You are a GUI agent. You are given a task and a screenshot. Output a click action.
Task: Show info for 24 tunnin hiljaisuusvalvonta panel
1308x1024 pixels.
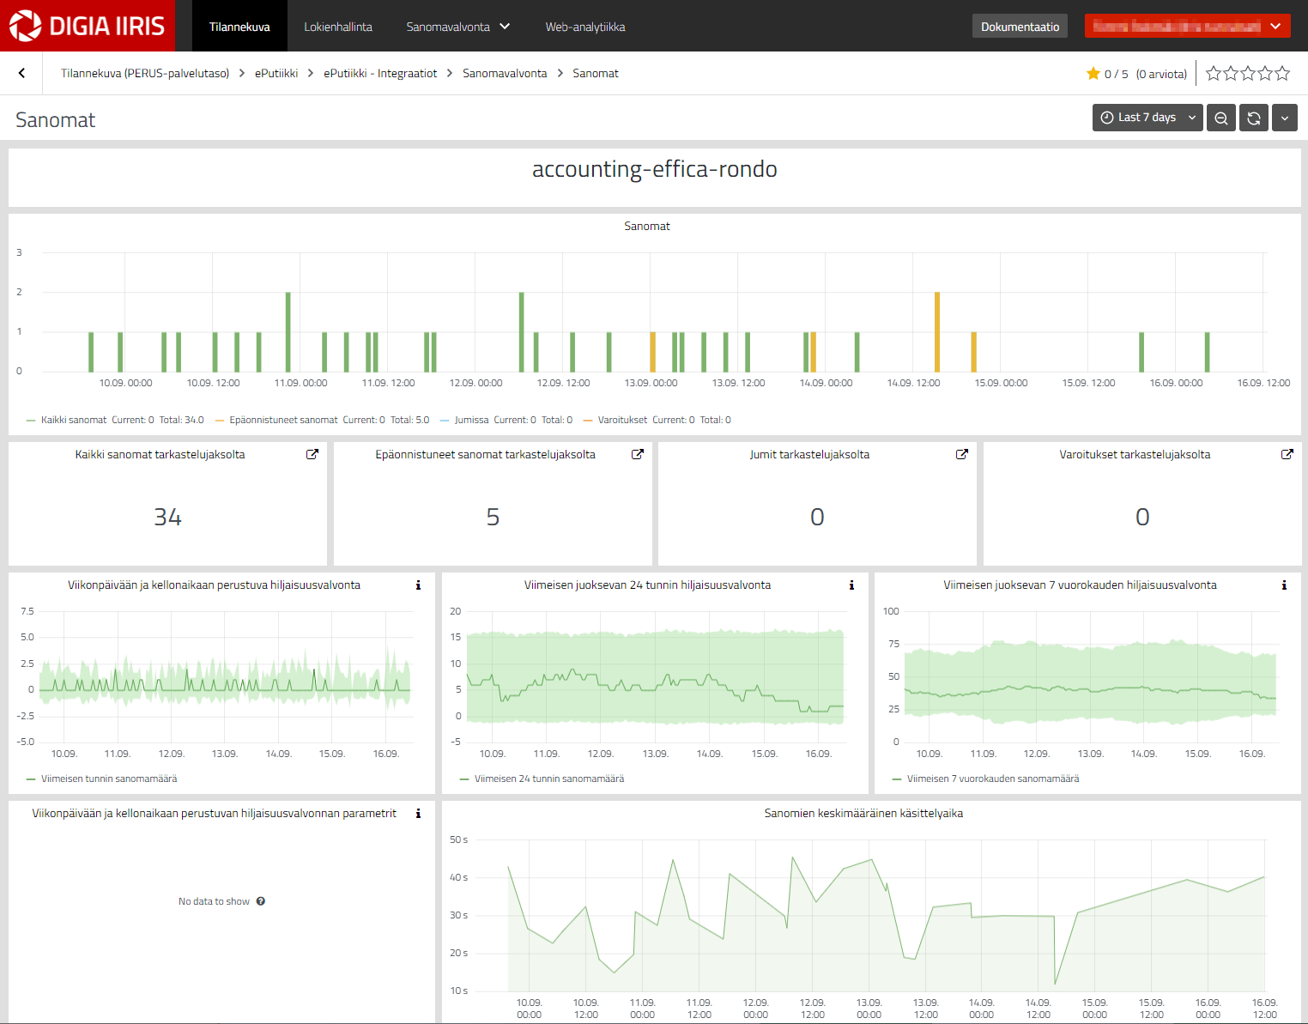click(x=851, y=585)
